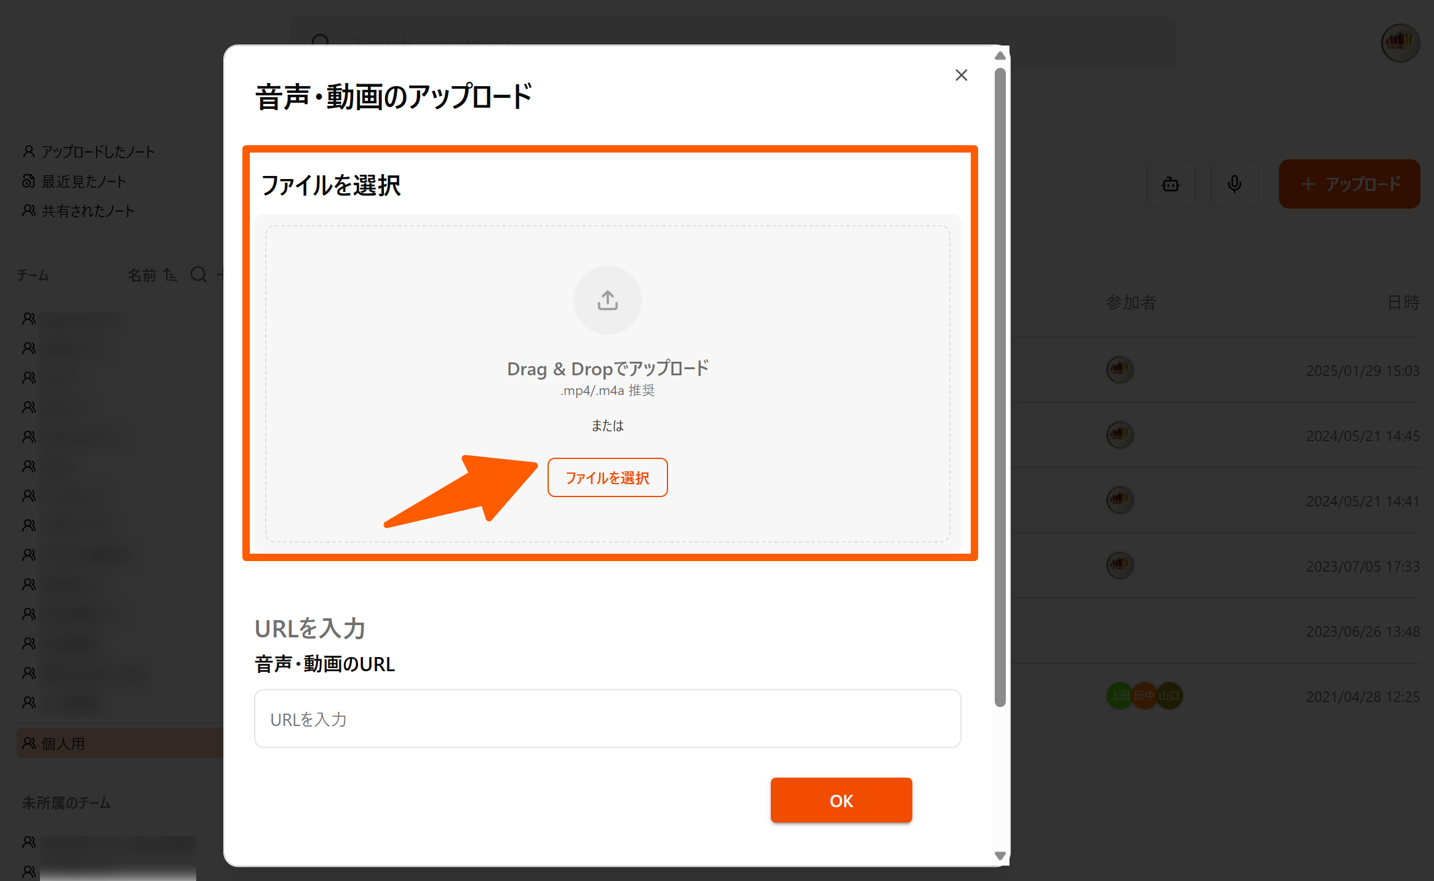Click the URLを入力 text field
The width and height of the screenshot is (1434, 881).
coord(607,719)
